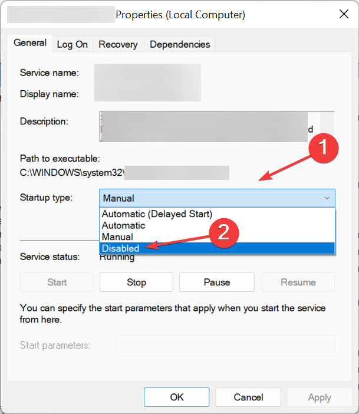Collapse the Startup type combo box
This screenshot has height=414, width=359.
[327, 198]
